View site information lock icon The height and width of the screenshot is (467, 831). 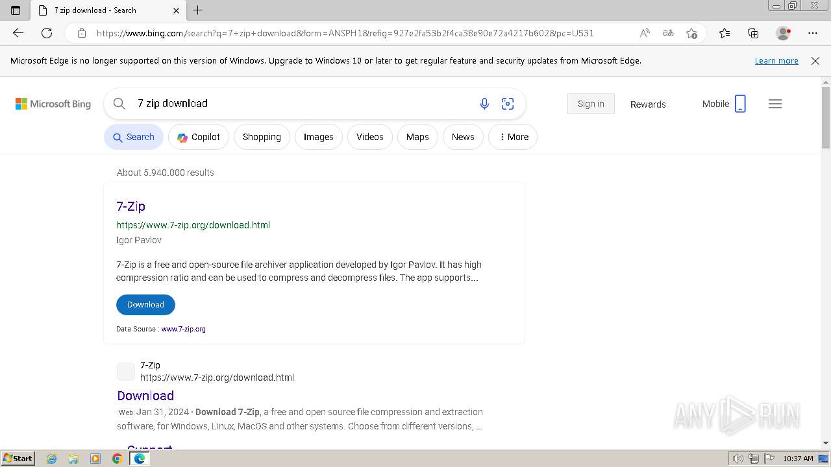tap(82, 33)
